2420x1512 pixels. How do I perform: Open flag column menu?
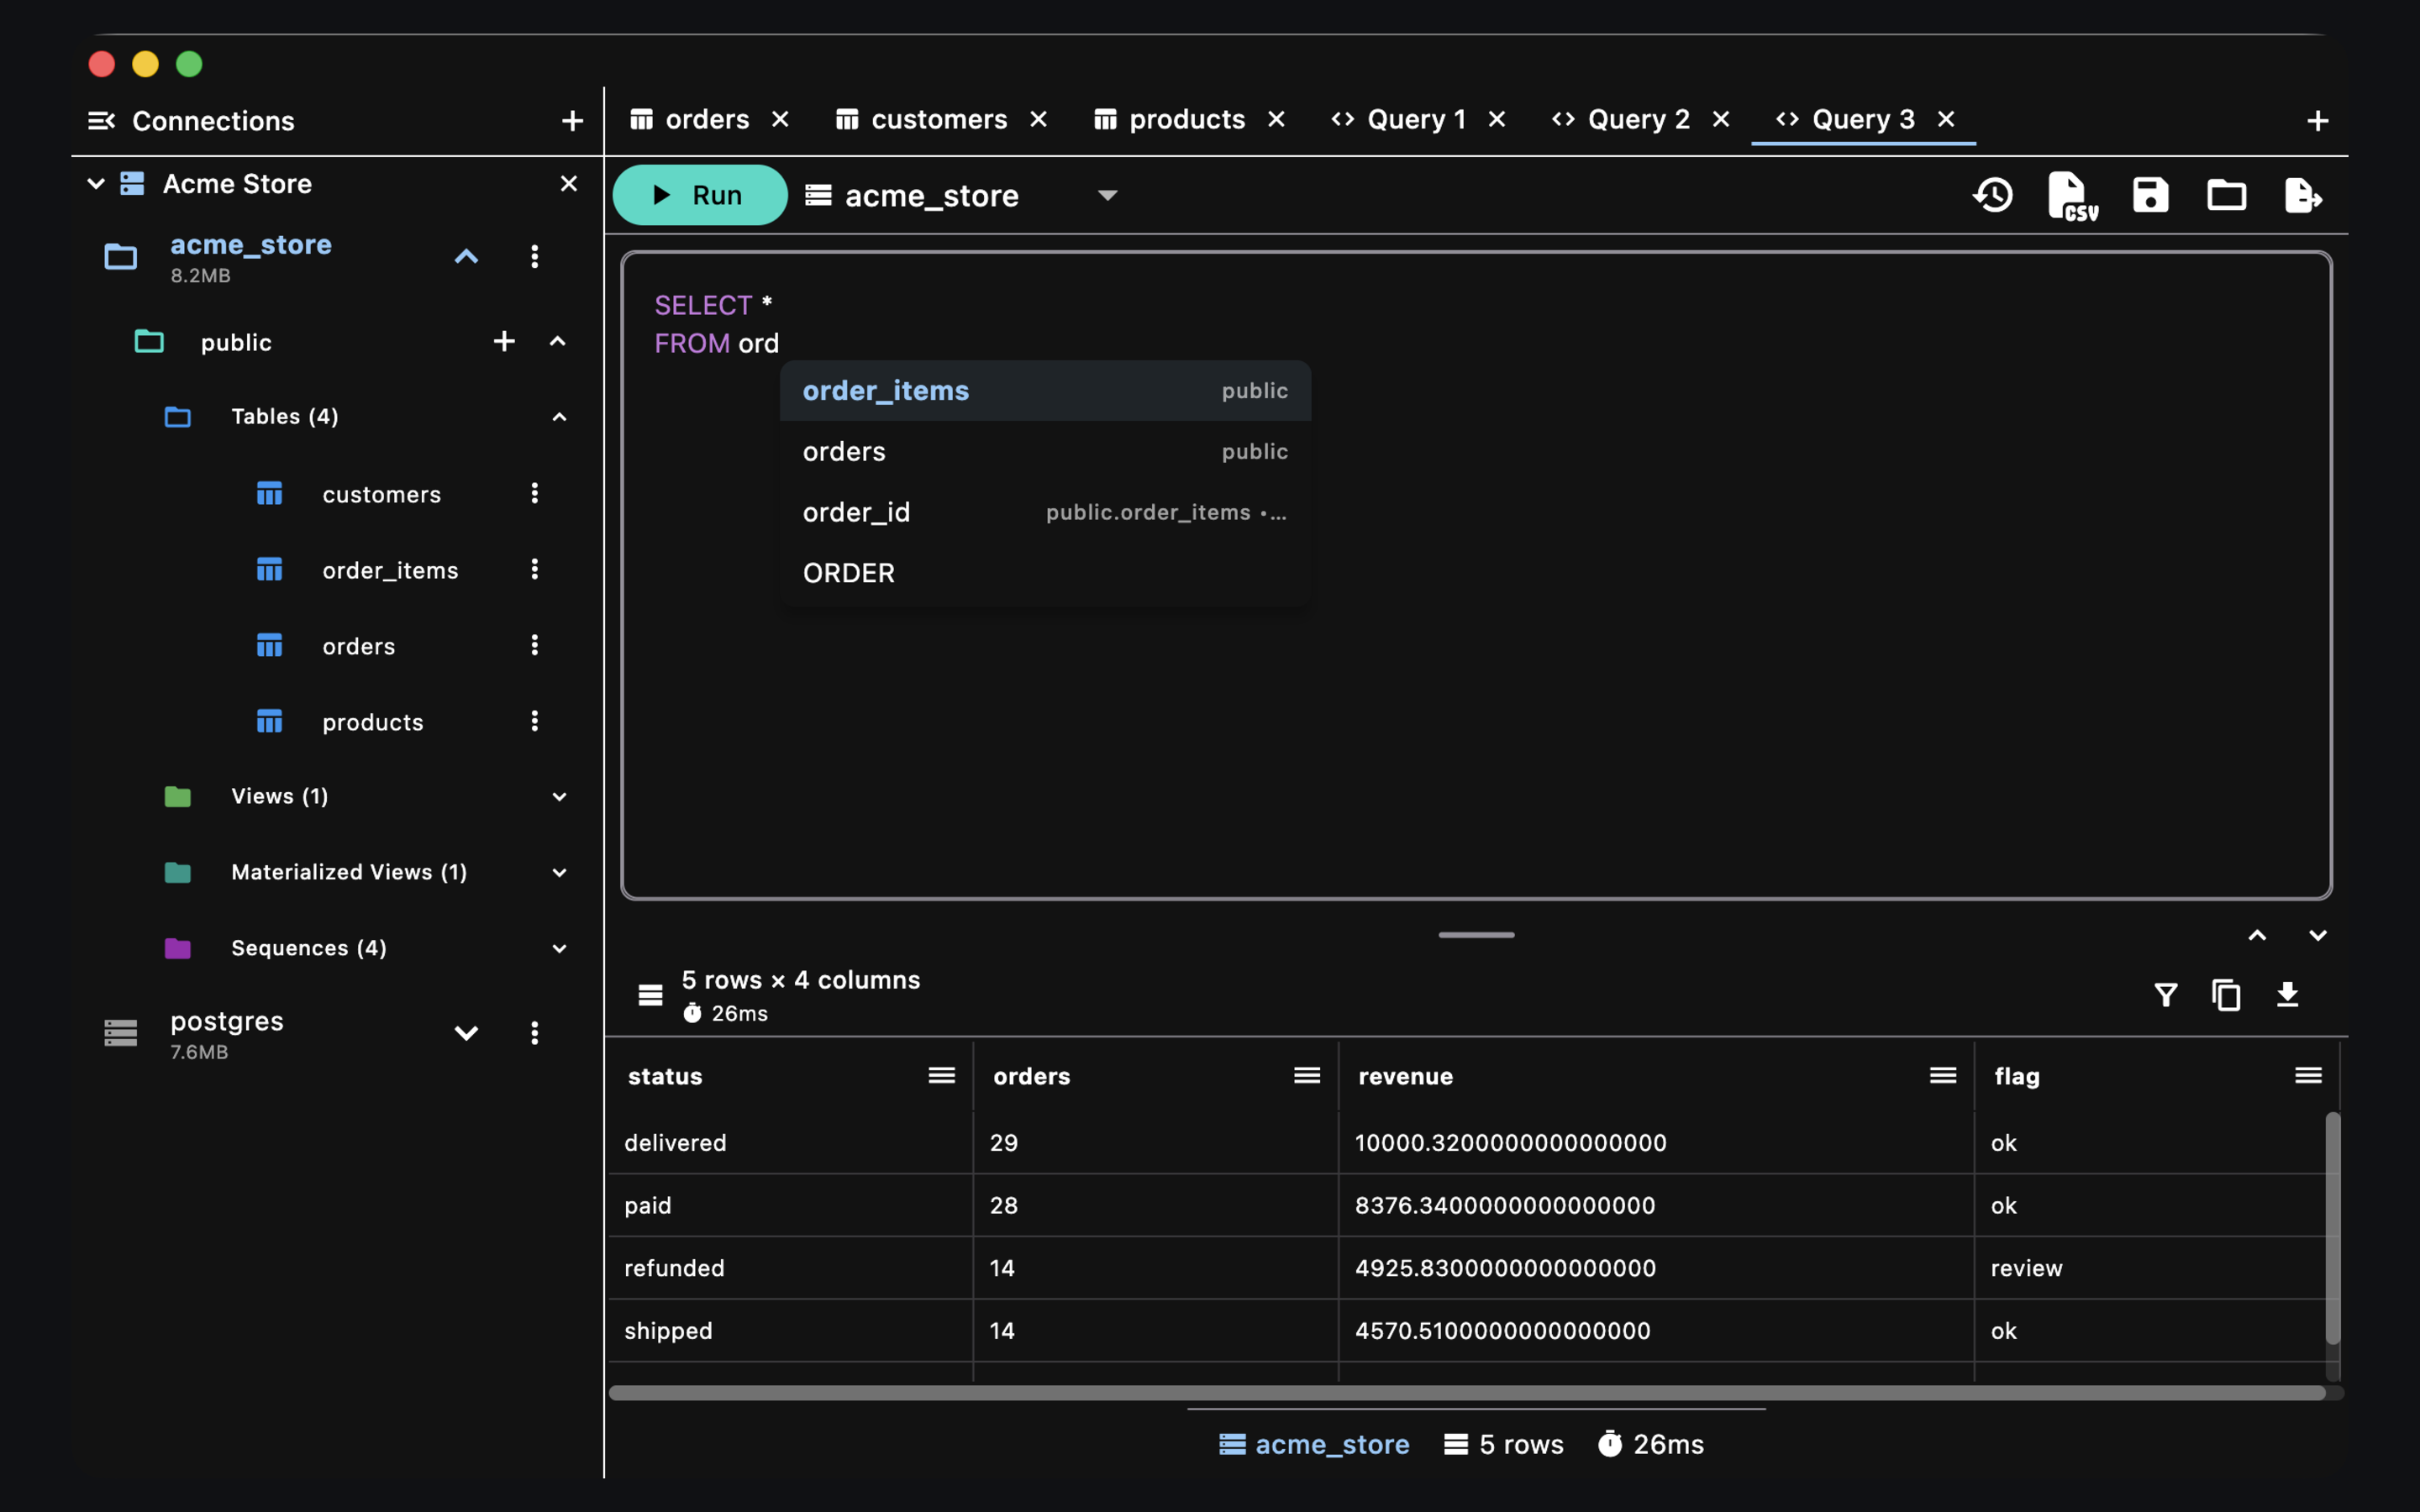(x=2308, y=1075)
